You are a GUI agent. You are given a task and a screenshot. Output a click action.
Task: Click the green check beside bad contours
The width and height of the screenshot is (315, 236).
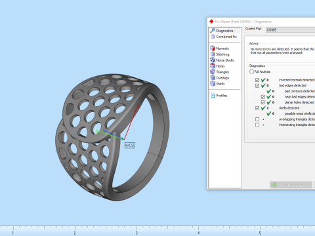pos(269,91)
